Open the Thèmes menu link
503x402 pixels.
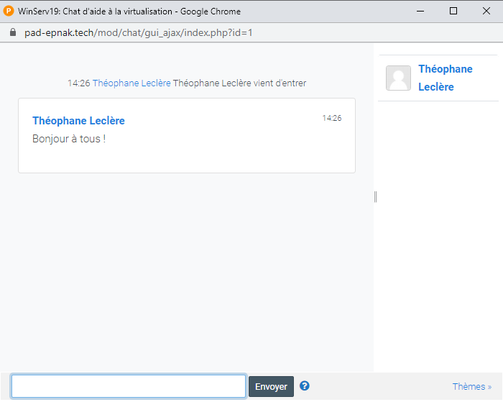[x=471, y=387]
